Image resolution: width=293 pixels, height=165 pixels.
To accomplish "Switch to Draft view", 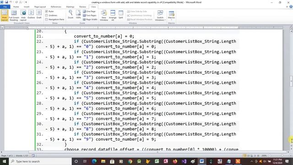I will point(39,15).
